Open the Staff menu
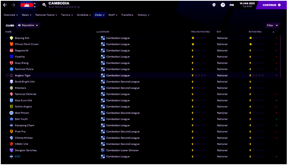Image resolution: width=288 pixels, height=165 pixels. click(113, 15)
